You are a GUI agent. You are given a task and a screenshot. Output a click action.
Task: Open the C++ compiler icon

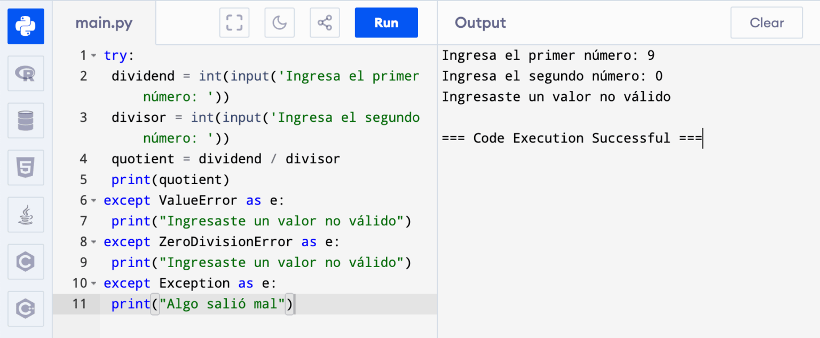click(25, 308)
